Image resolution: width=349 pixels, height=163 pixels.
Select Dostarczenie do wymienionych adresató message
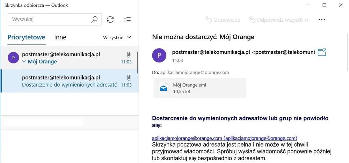70,81
